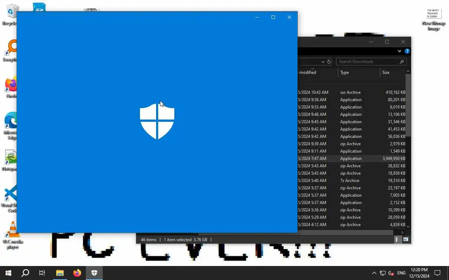Click the Search Downloads field
Screen dimensions: 449x280
click(371, 62)
